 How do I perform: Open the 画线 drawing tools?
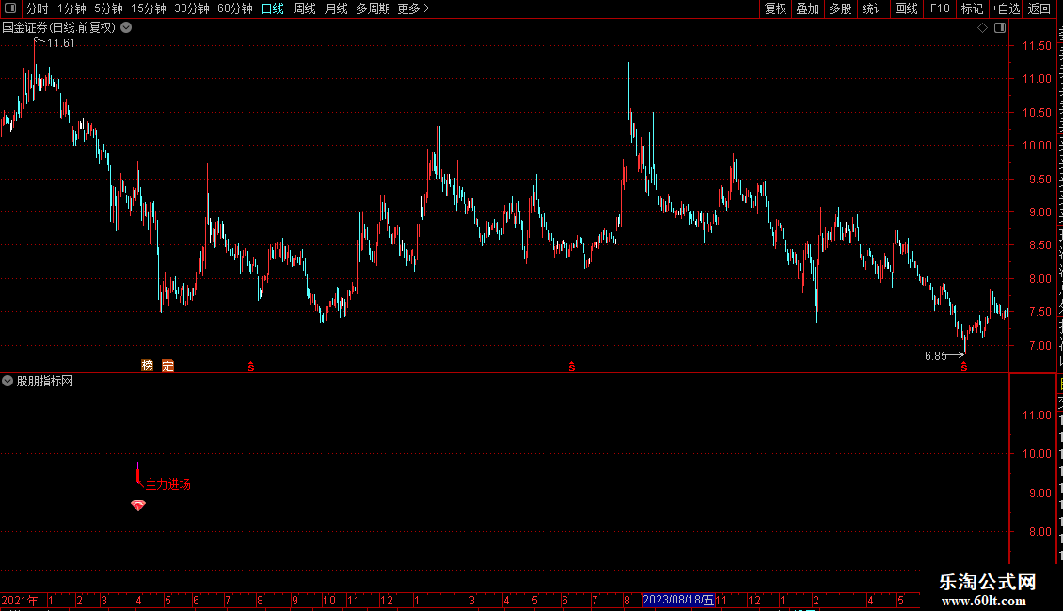(x=906, y=8)
